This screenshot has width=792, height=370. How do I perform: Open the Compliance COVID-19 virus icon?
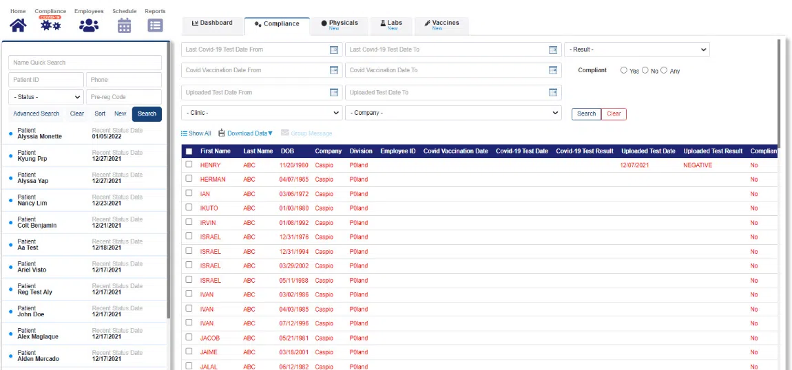pyautogui.click(x=50, y=25)
